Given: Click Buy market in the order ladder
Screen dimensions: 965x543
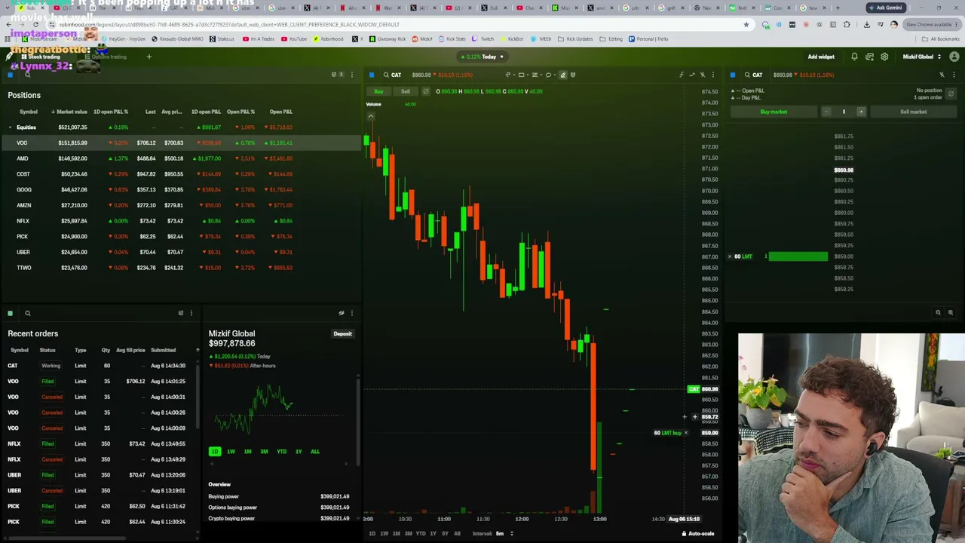Looking at the screenshot, I should [x=774, y=112].
